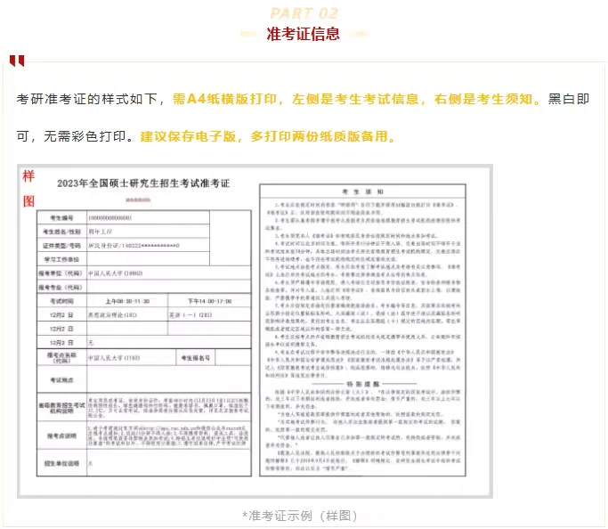Click highlighted text "左侧是考生考试信息"

[355, 99]
